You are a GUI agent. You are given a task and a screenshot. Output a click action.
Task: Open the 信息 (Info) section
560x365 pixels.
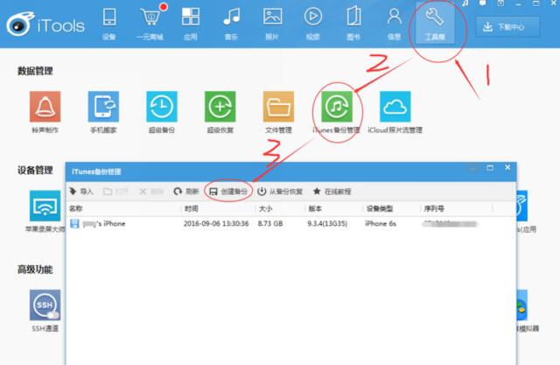(x=395, y=24)
